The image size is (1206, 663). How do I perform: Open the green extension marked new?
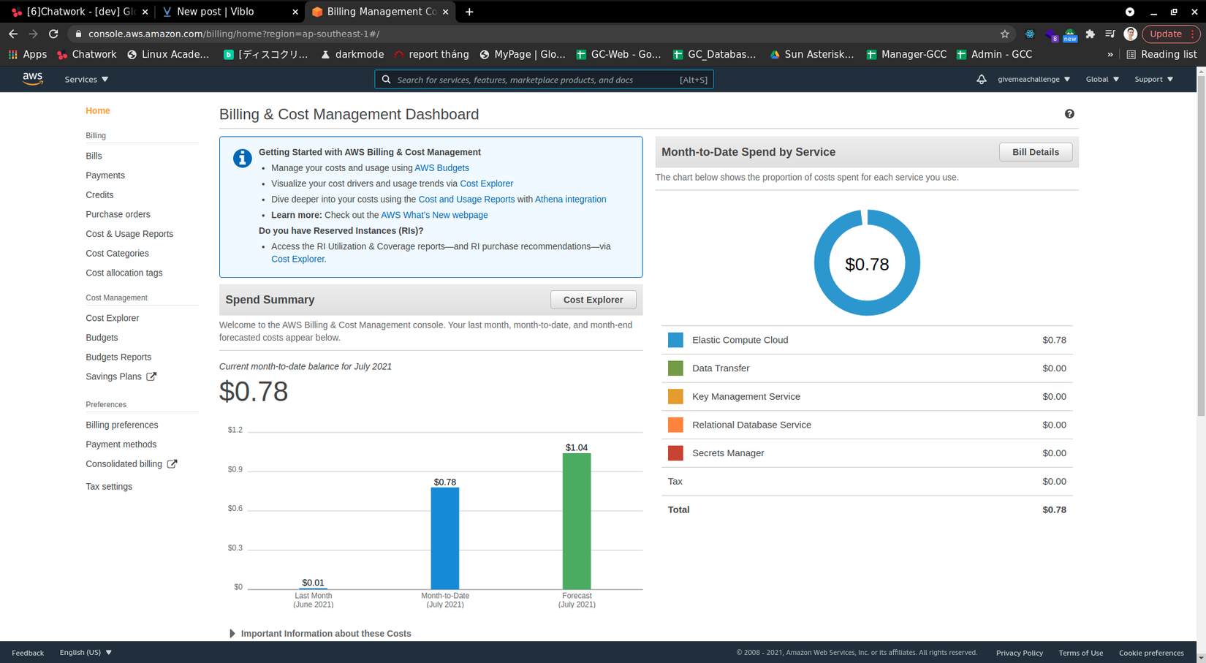point(1070,34)
